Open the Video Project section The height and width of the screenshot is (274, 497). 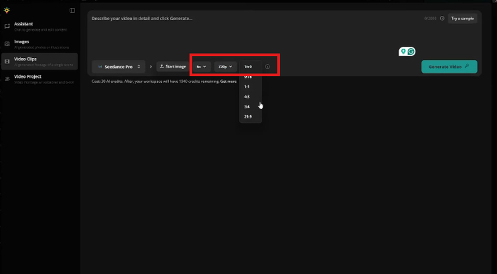39,79
